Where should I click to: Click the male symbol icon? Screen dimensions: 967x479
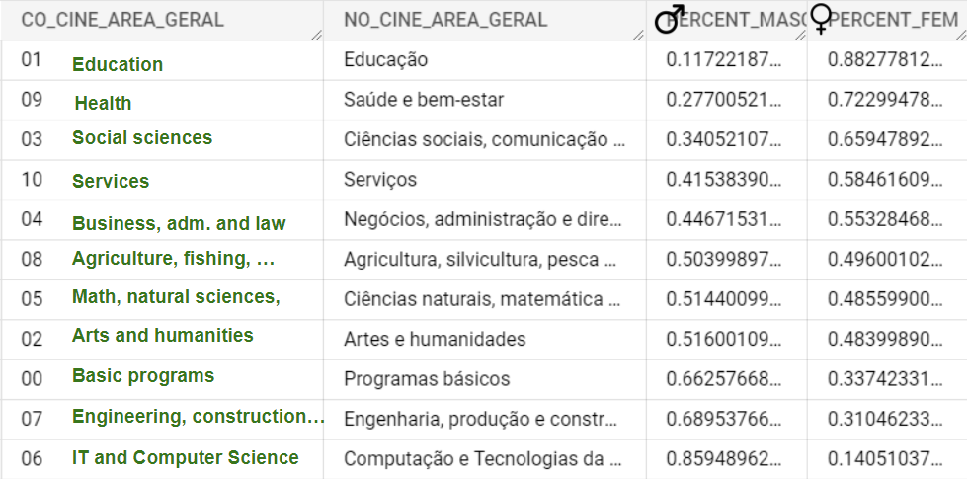(671, 19)
